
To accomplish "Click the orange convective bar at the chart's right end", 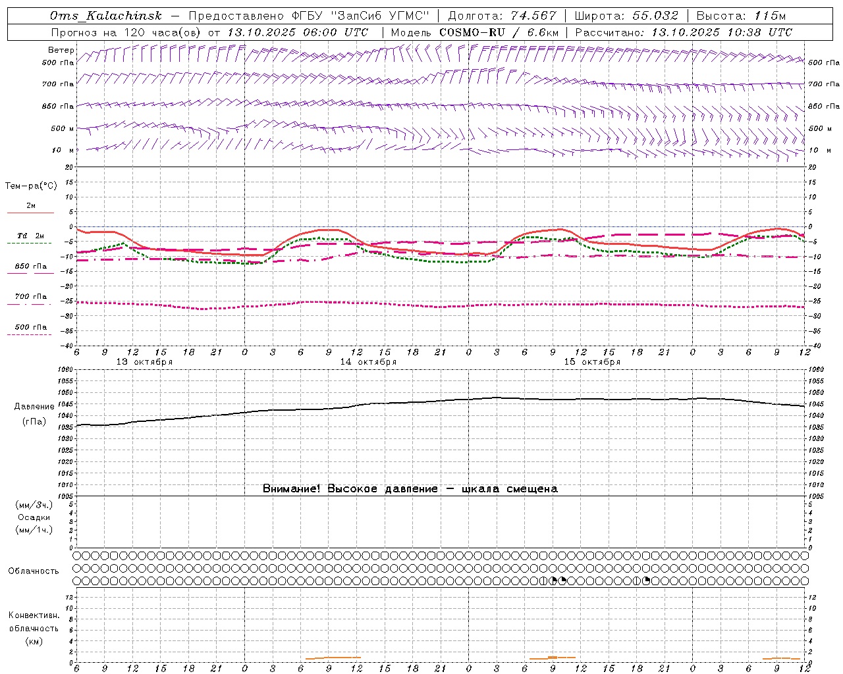I will (782, 658).
